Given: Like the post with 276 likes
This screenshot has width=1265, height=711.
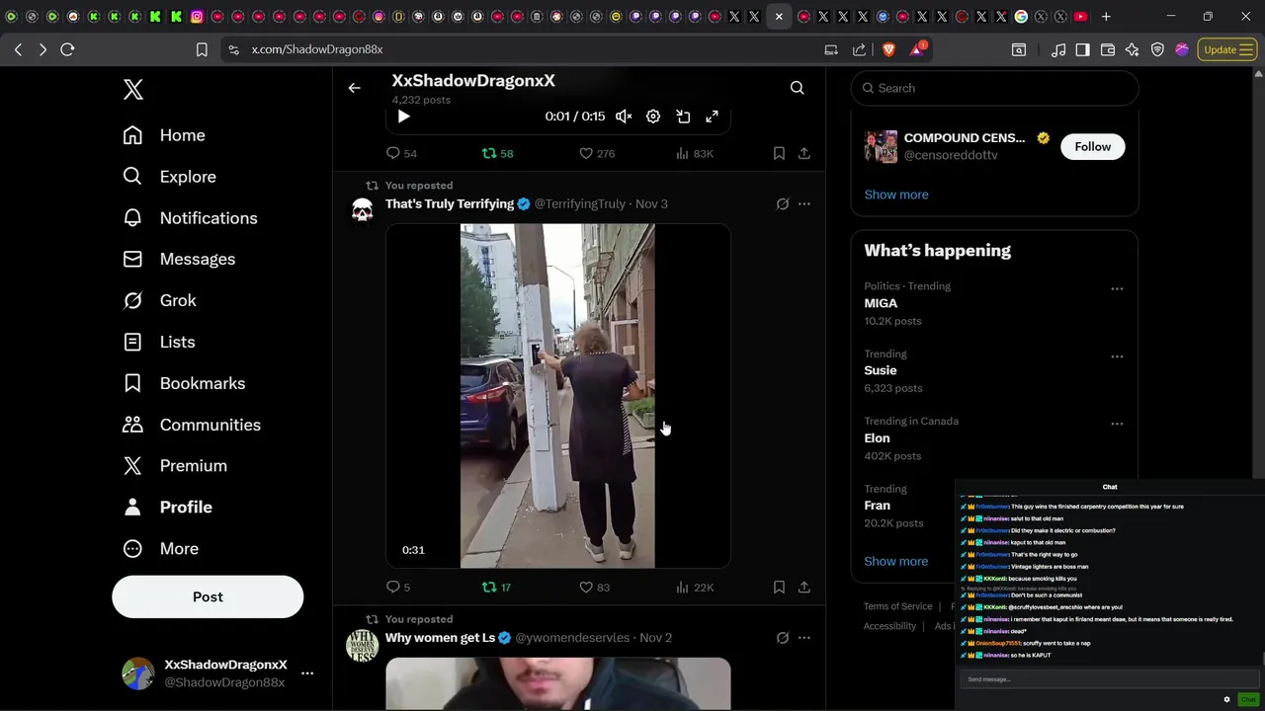Looking at the screenshot, I should (x=597, y=153).
